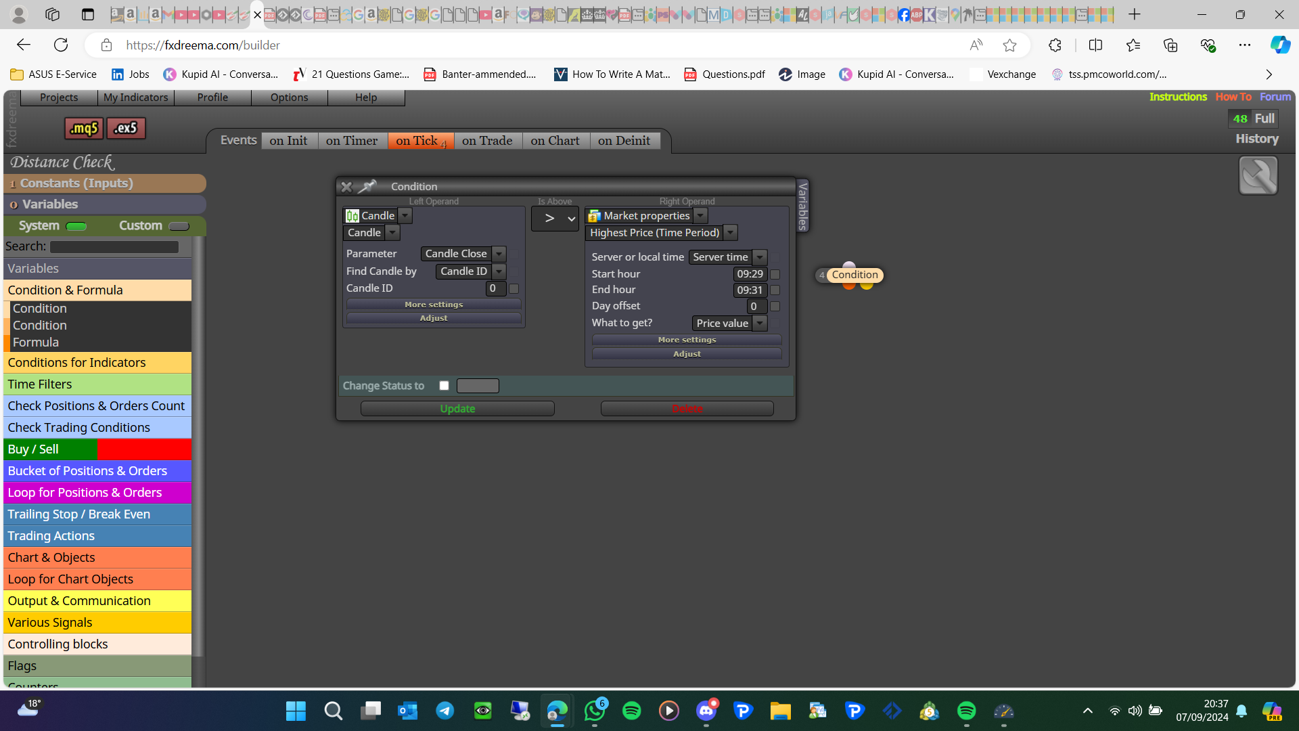
Task: Open the Projects menu
Action: click(59, 97)
